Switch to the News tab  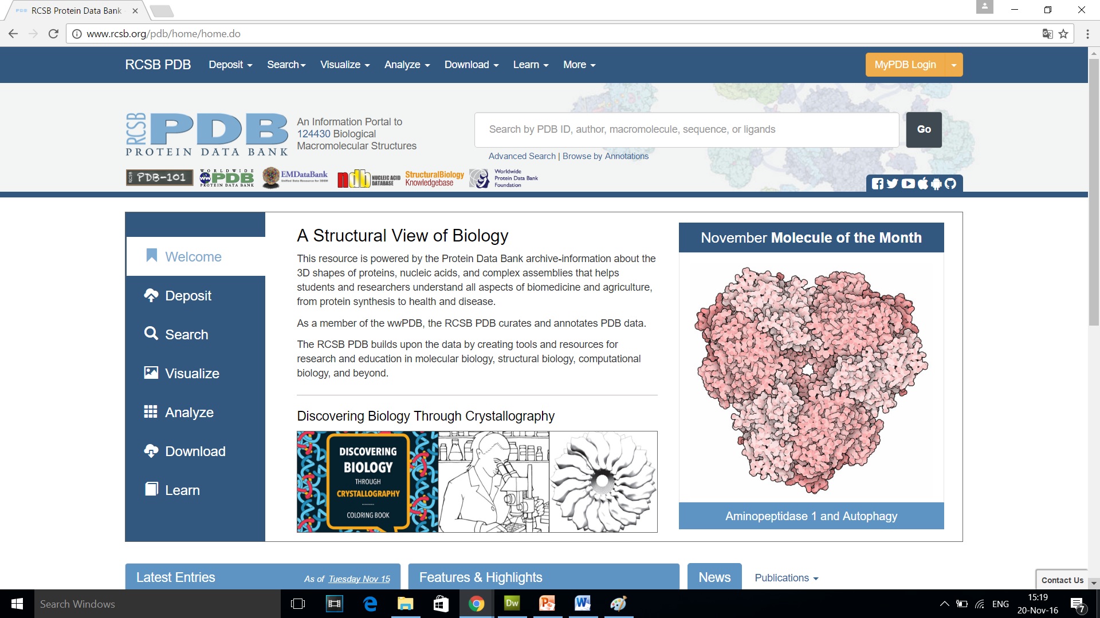tap(714, 577)
